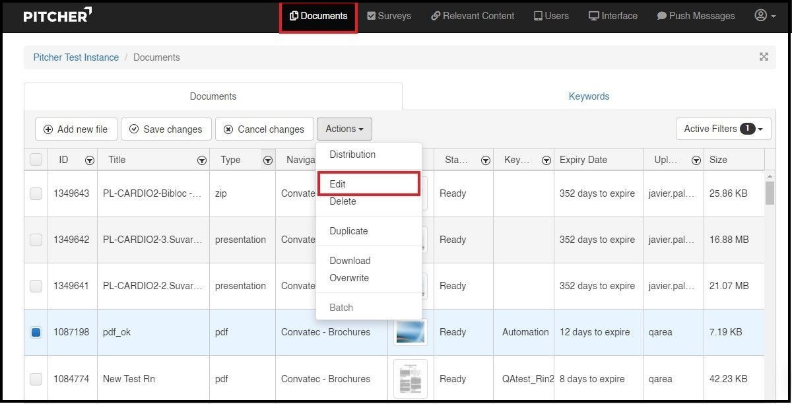Click the Uploader column filter icon
Viewport: 792px width, 404px height.
[x=696, y=160]
